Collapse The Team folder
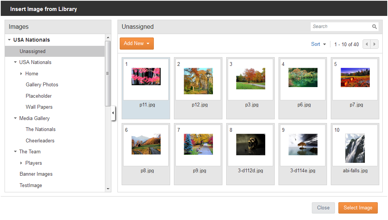The height and width of the screenshot is (220, 388). (x=15, y=151)
